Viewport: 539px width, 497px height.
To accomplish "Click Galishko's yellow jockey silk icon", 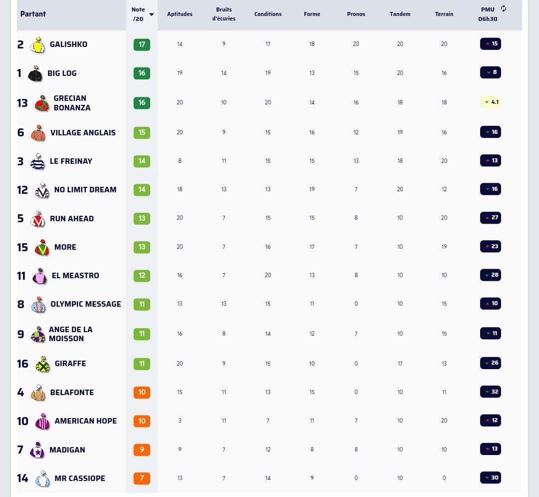I will tap(37, 45).
